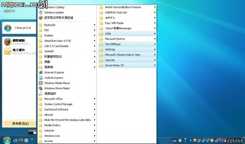Launch Outlook Express from programs menu
The image size is (245, 144).
coord(67,78)
